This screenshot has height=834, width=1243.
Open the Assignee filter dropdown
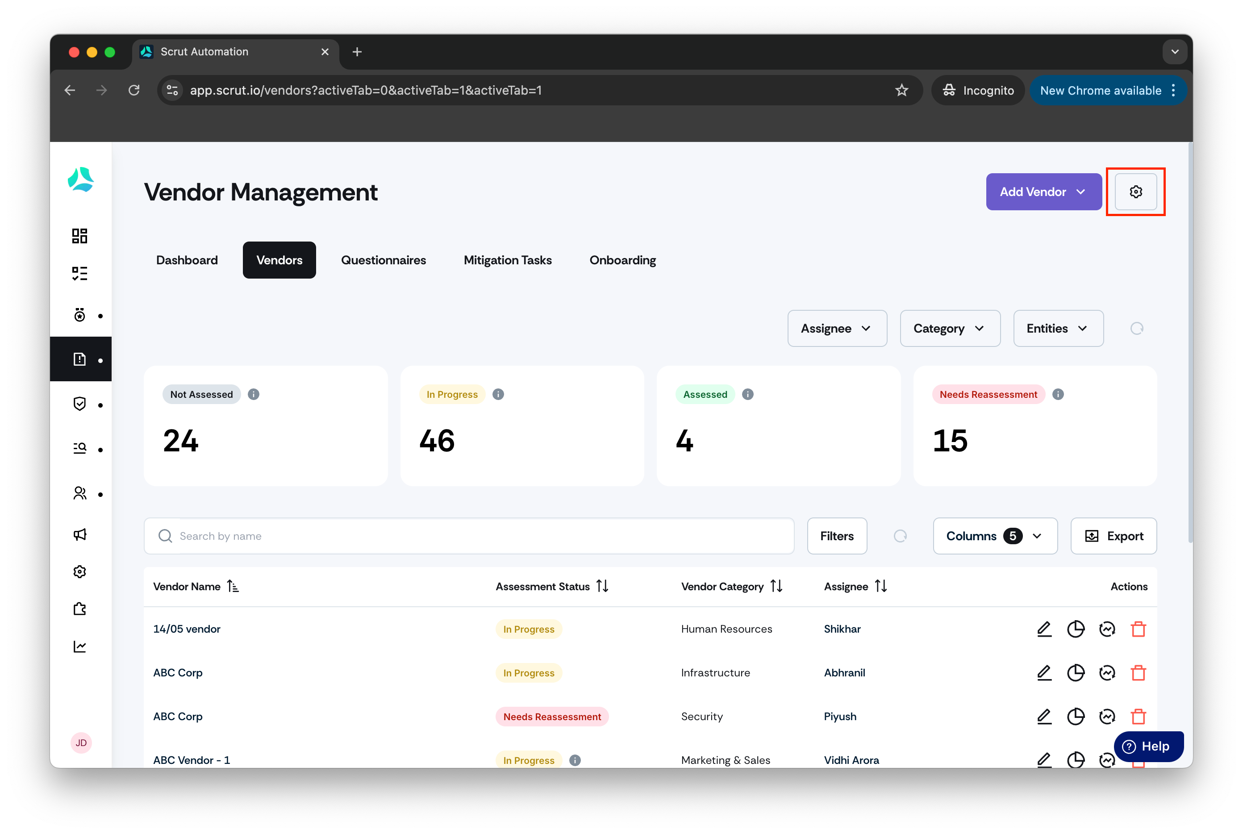click(837, 328)
